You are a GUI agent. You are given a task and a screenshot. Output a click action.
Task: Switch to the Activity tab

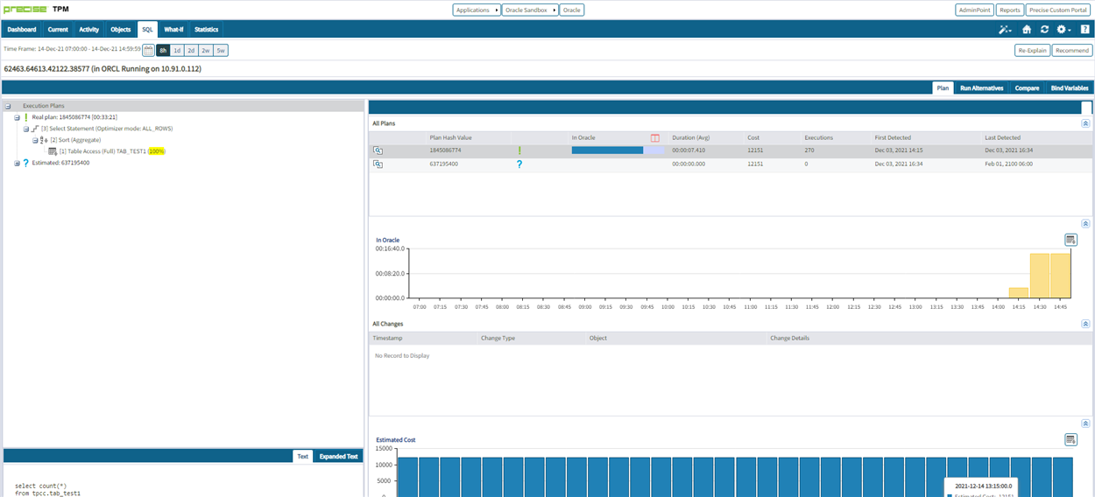[x=89, y=29]
